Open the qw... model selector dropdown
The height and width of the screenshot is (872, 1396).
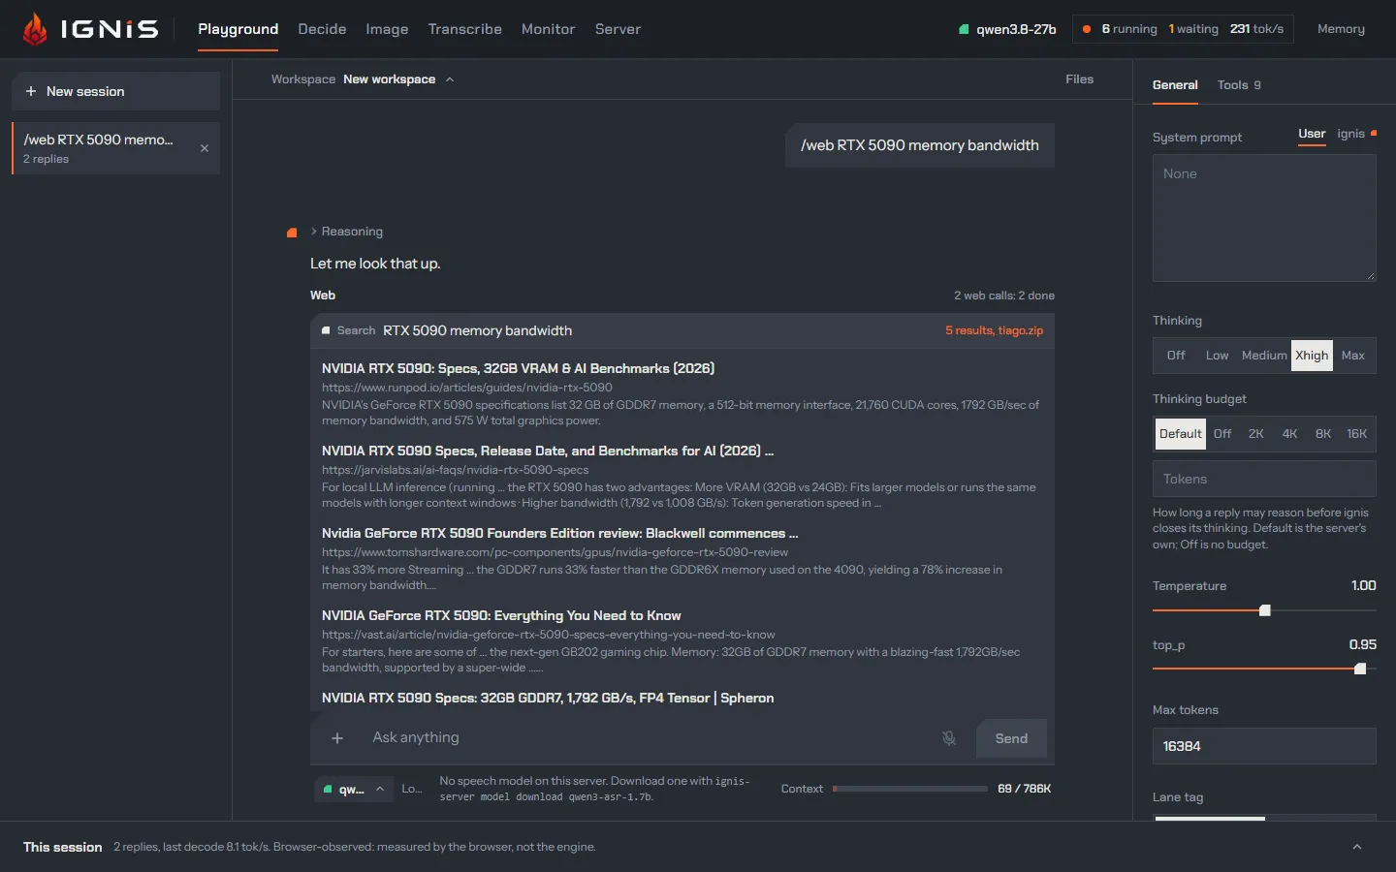[354, 790]
